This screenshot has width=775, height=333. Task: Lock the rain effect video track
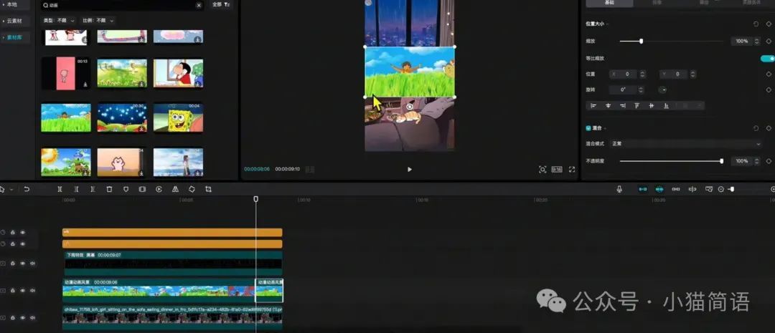[x=13, y=264]
